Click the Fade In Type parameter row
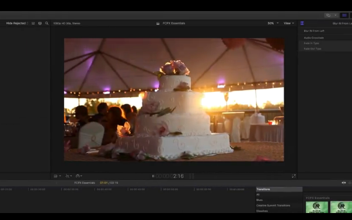The width and height of the screenshot is (352, 220). (325, 43)
